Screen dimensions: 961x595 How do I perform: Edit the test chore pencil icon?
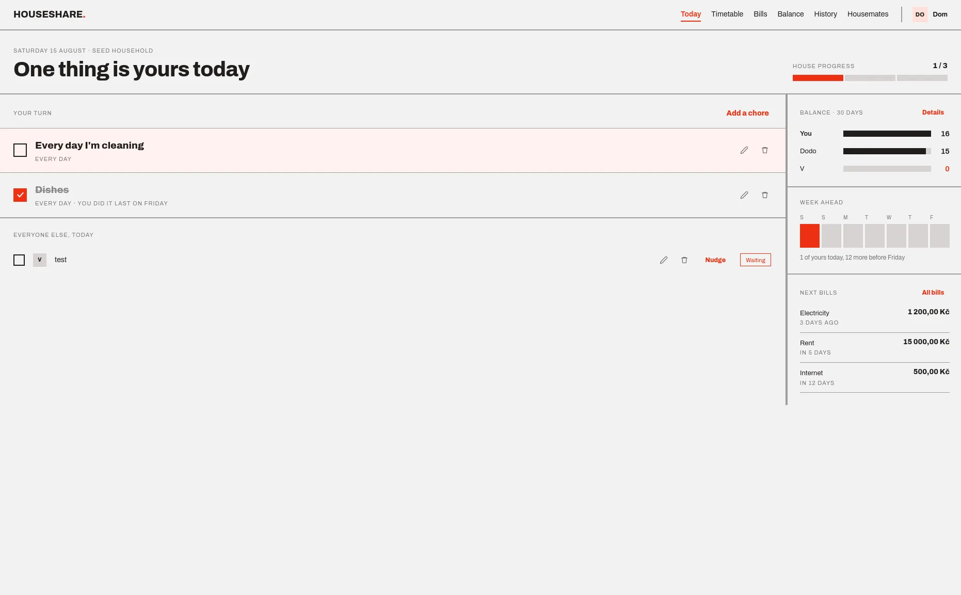663,260
